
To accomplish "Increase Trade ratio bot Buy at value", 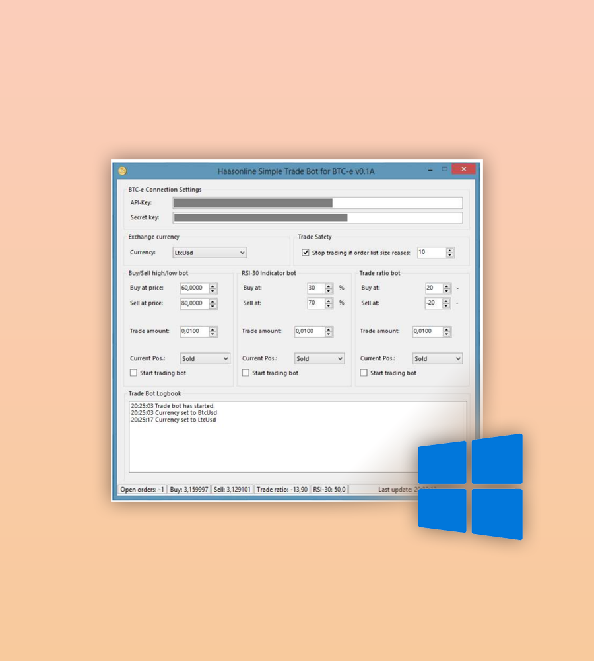I will point(447,286).
